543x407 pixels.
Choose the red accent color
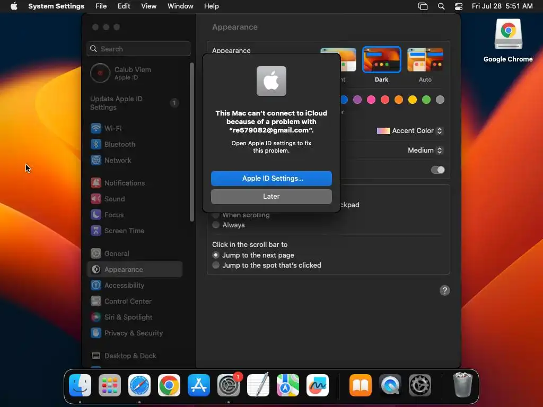tap(385, 100)
